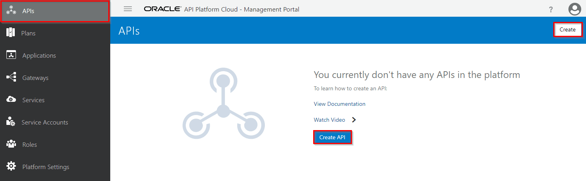Click the APIs page heading
The height and width of the screenshot is (181, 586).
click(x=129, y=31)
